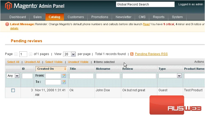Viewport: 205px width, 118px height.
Task: Click the Pending Reviews RSS feed icon
Action: coord(132,54)
